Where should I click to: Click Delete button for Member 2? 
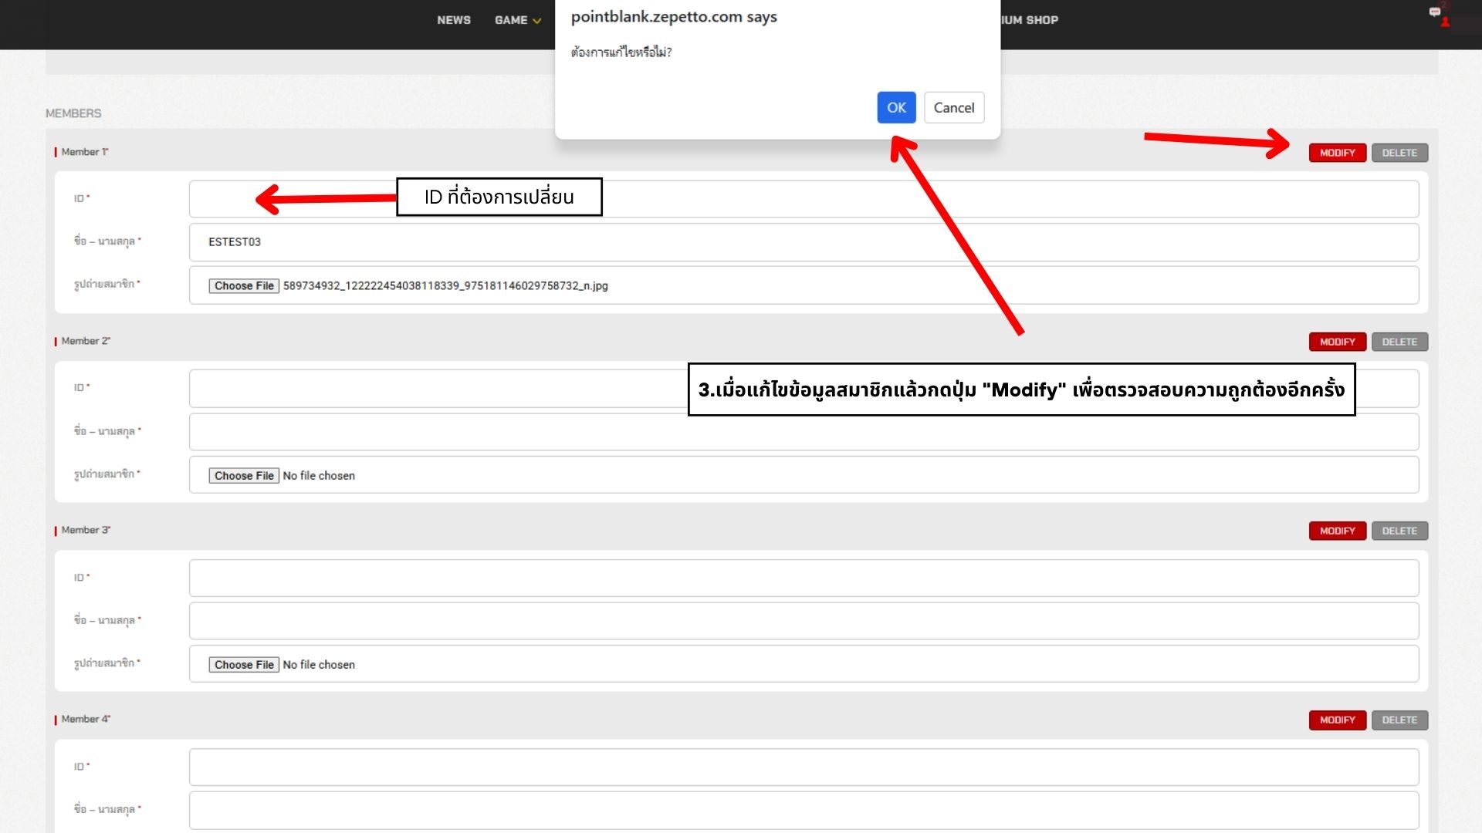coord(1399,342)
